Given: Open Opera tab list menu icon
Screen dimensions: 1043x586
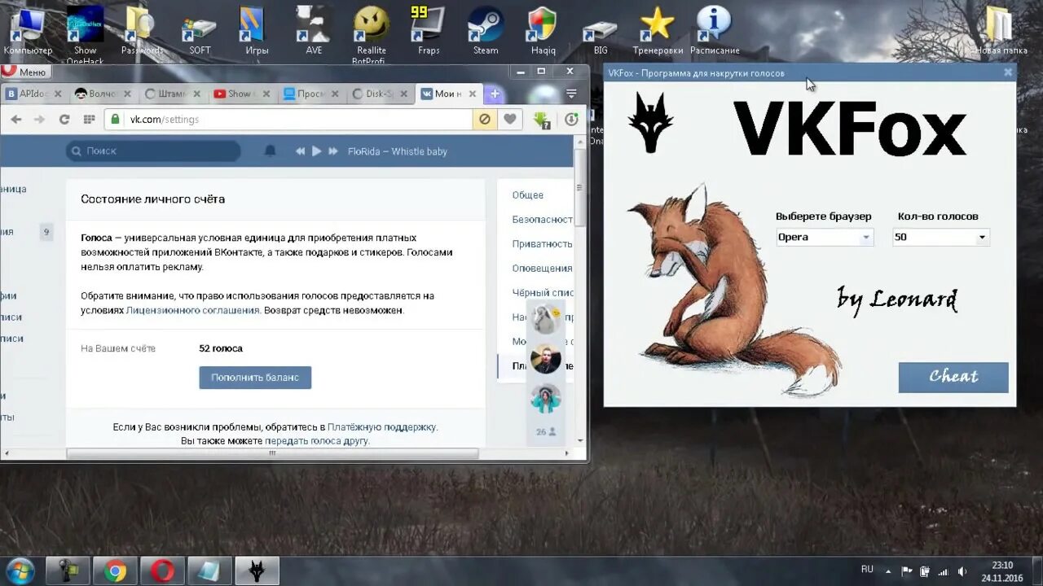Looking at the screenshot, I should coord(571,94).
